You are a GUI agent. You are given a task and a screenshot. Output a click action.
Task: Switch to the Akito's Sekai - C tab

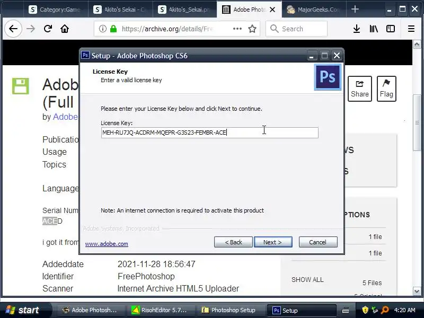click(120, 10)
